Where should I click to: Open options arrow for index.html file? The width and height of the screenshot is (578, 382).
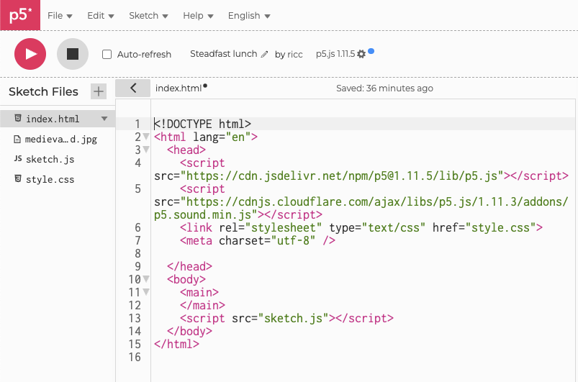click(104, 119)
